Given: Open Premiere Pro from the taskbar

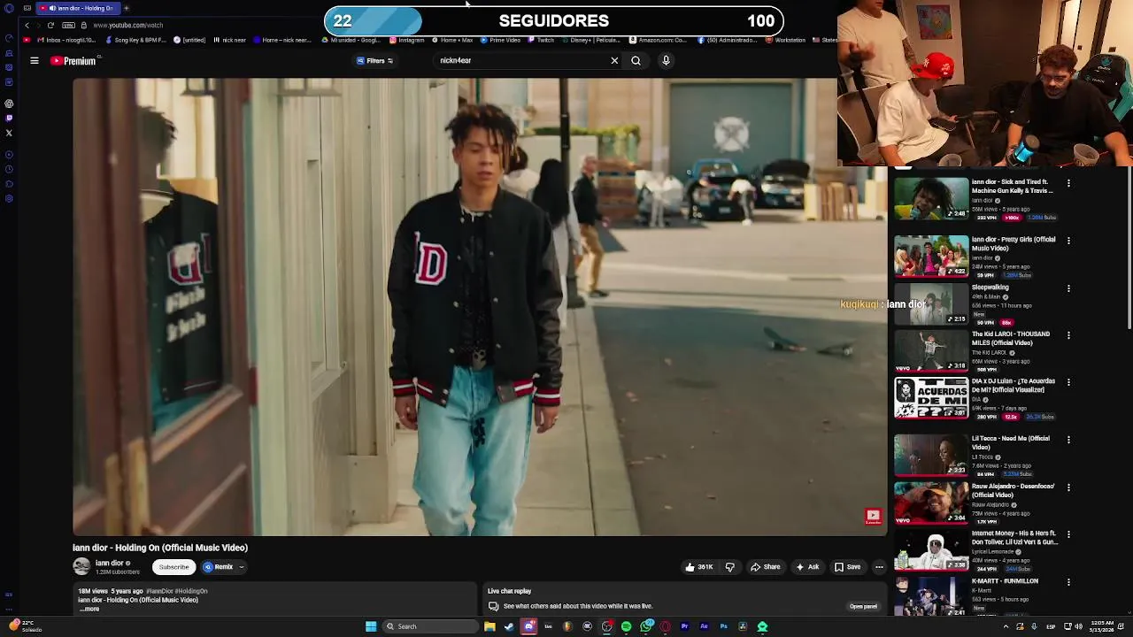Looking at the screenshot, I should pyautogui.click(x=684, y=626).
